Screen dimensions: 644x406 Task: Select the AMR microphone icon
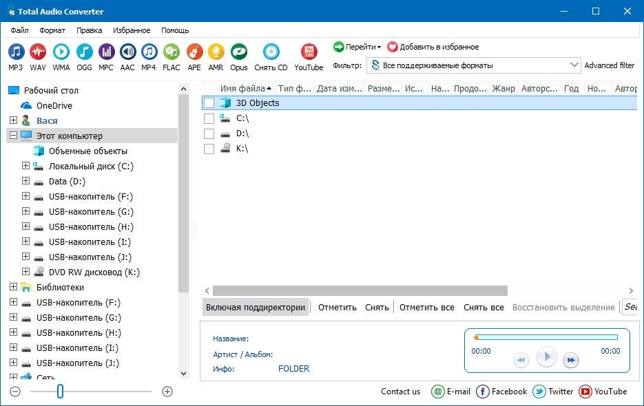(216, 52)
